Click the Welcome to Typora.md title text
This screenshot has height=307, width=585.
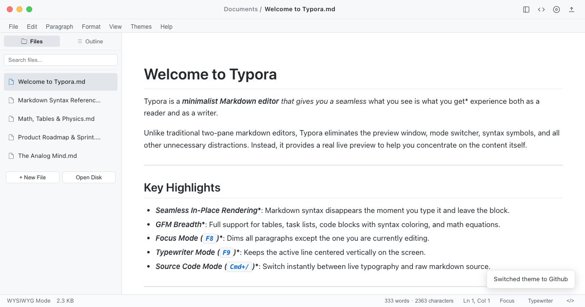point(300,9)
